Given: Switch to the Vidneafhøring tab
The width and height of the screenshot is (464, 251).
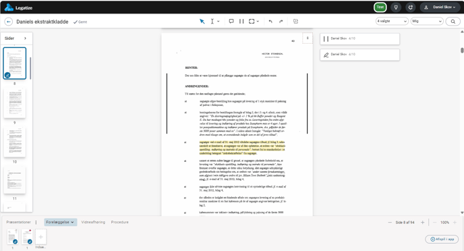Looking at the screenshot, I should tap(93, 222).
